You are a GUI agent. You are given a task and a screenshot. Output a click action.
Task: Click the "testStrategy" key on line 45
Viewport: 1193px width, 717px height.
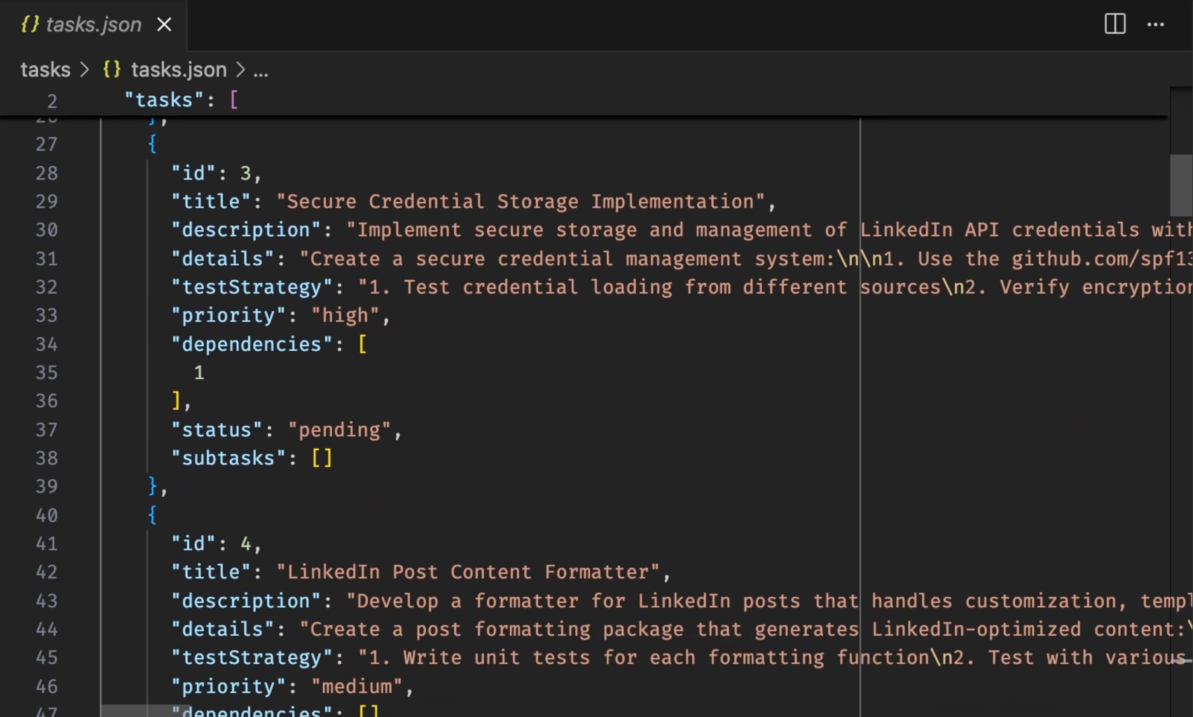point(252,658)
